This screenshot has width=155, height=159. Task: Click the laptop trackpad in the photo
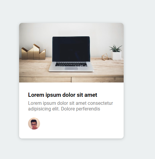coord(71,68)
